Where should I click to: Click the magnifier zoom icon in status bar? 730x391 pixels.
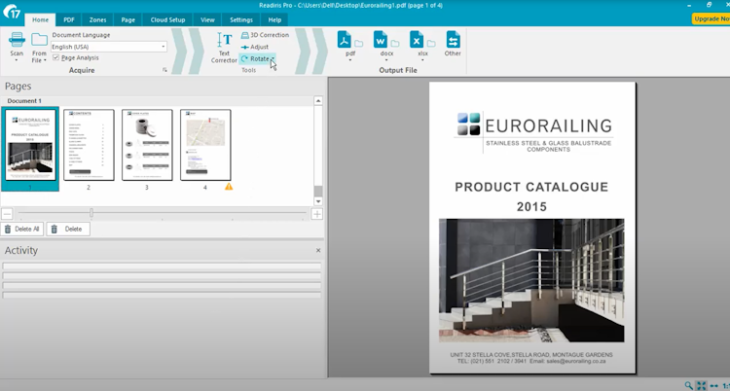click(689, 385)
